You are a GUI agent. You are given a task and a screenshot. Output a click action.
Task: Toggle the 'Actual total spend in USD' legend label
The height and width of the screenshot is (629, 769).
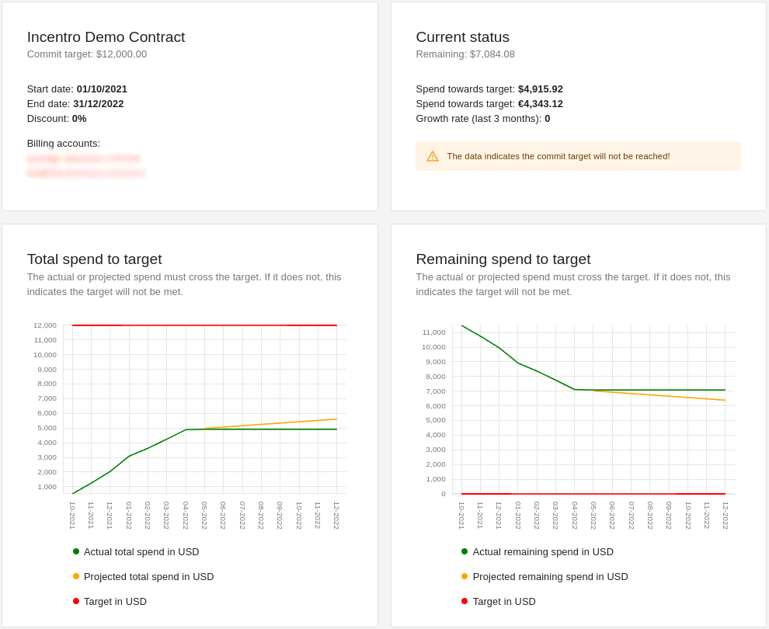tap(141, 551)
